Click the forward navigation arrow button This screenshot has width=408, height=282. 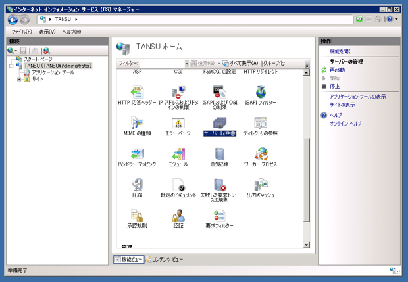(25, 20)
